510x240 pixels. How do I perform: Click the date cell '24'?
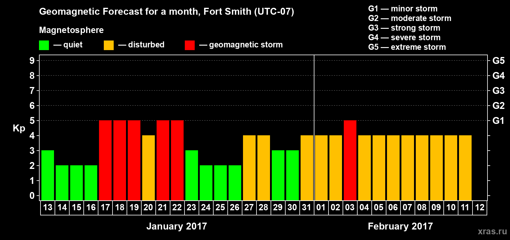click(x=206, y=208)
